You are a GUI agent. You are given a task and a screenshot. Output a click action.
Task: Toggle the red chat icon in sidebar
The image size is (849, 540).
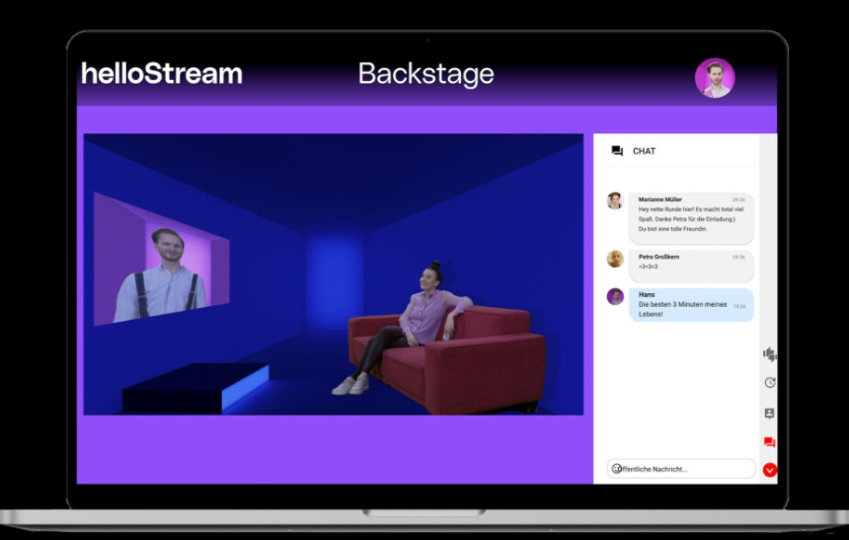coord(769,442)
